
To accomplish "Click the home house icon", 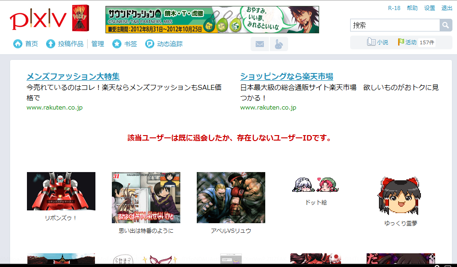I will [18, 44].
